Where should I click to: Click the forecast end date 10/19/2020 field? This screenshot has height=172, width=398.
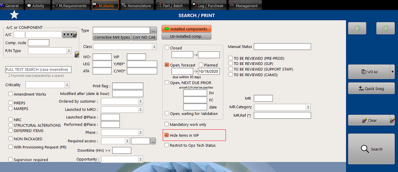209,72
